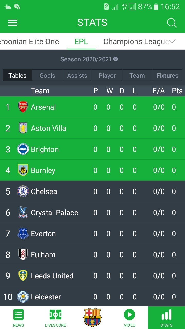The image size is (185, 329).
Task: Open the Fixtures tab
Action: [167, 76]
